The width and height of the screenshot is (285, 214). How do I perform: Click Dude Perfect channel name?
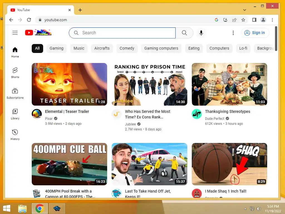(215, 119)
